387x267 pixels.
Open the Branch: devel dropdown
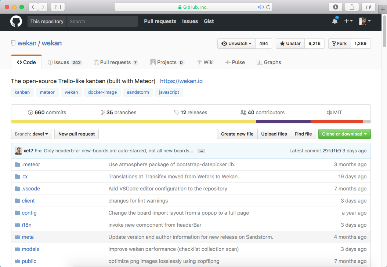pos(31,134)
